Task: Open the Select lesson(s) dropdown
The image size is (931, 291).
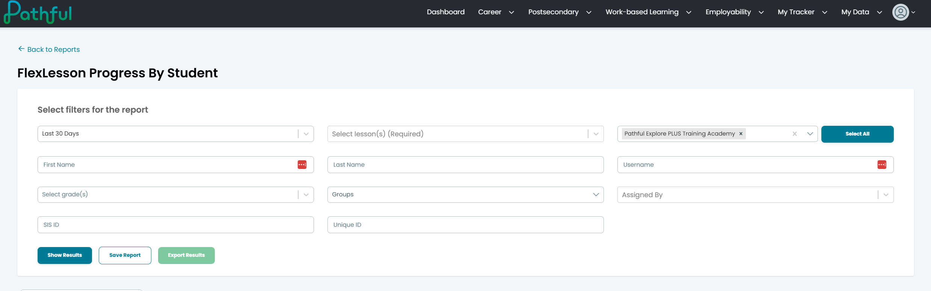Action: tap(466, 134)
